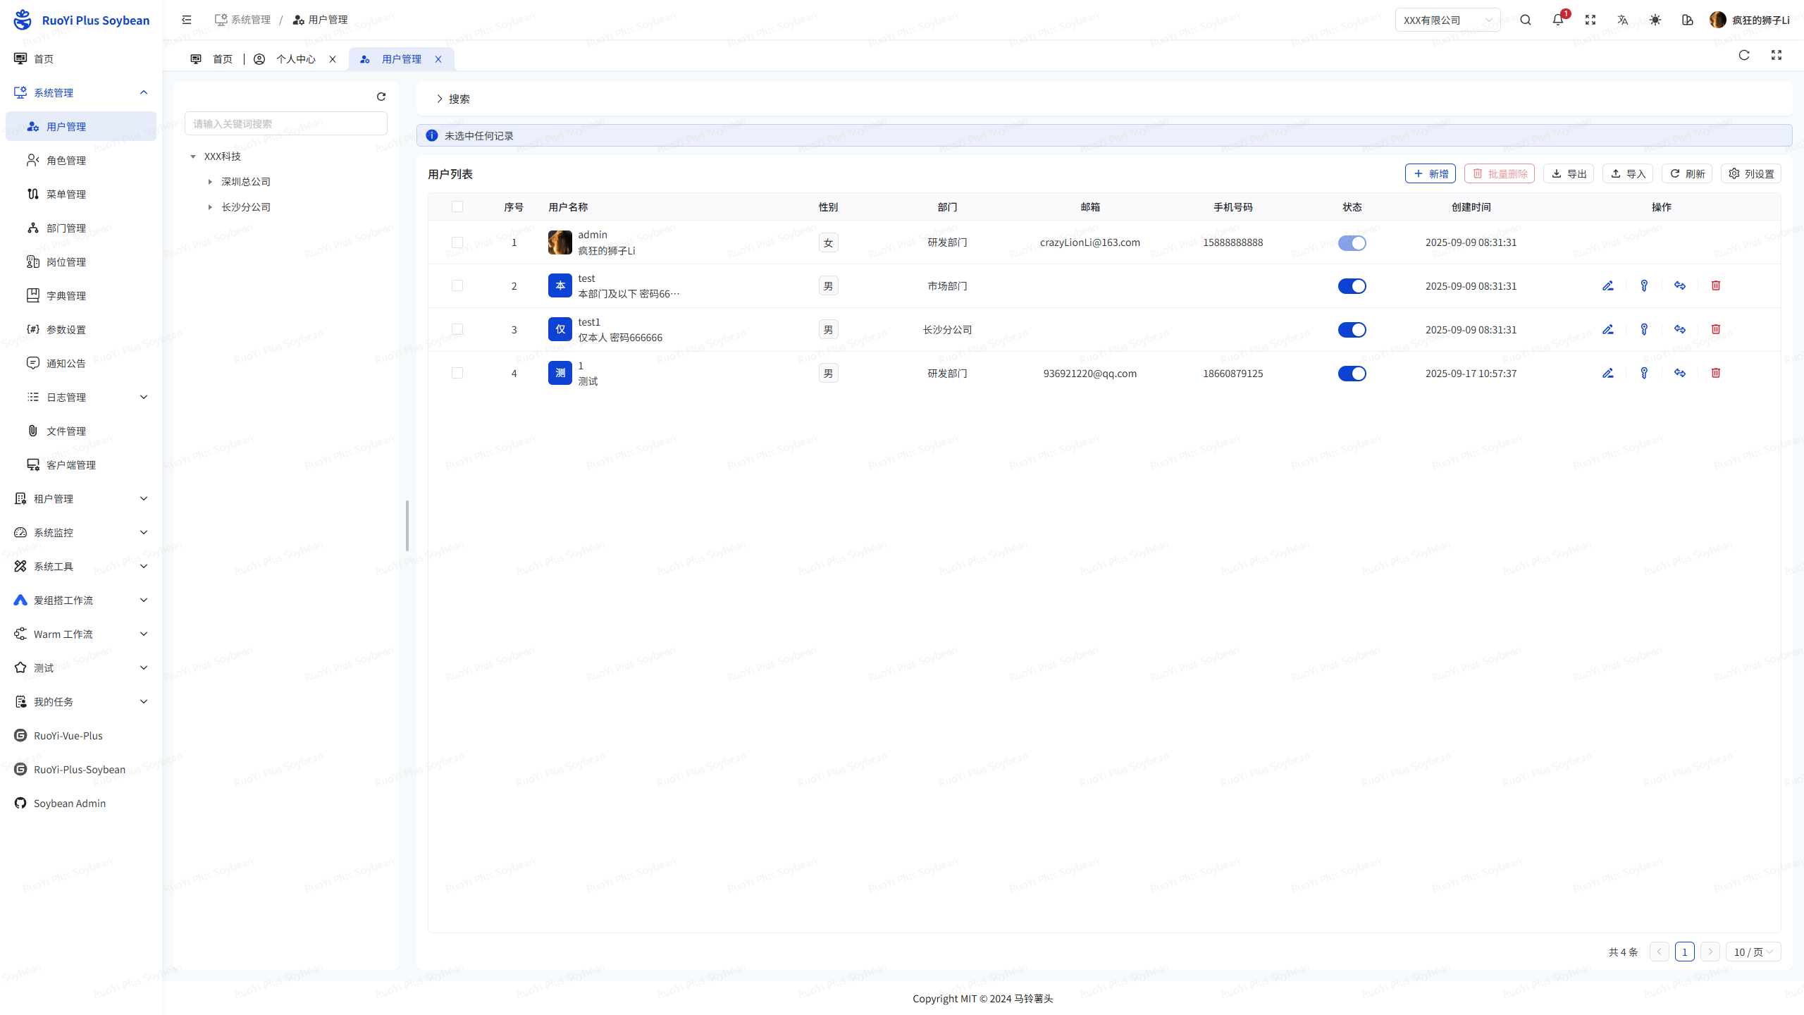Click the 导出 export button
This screenshot has width=1804, height=1015.
[x=1567, y=173]
